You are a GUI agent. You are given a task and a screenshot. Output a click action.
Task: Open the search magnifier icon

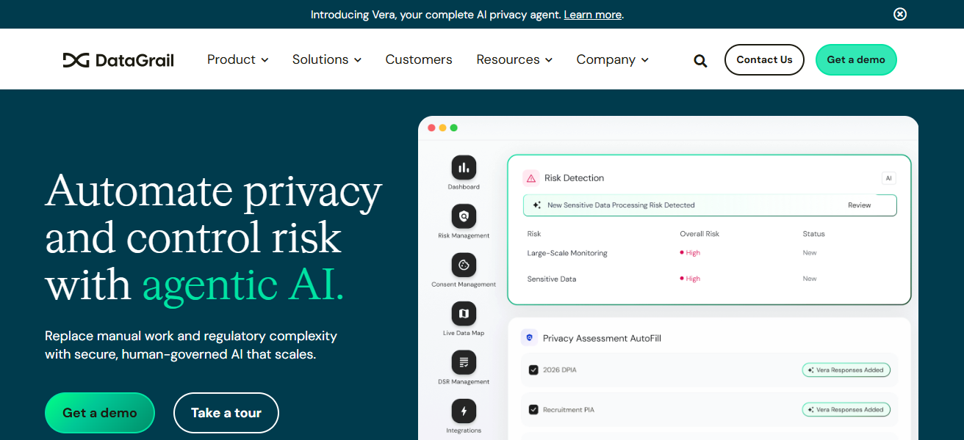(700, 61)
